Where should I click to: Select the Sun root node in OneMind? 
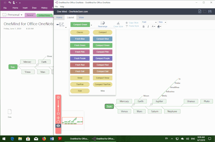pos(109,106)
